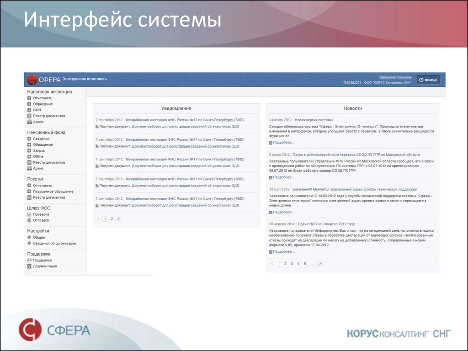Image resolution: width=468 pixels, height=351 pixels.
Task: Open Запрос in Пенсионный фонд section
Action: click(x=38, y=150)
